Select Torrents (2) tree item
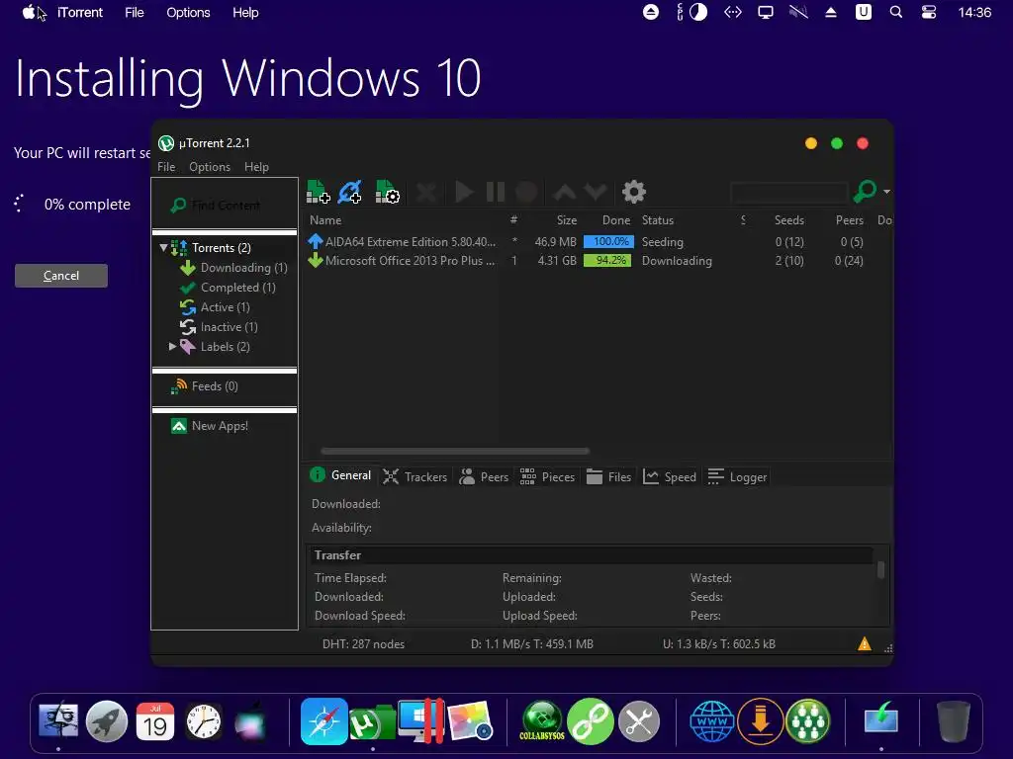This screenshot has width=1013, height=759. [x=221, y=248]
